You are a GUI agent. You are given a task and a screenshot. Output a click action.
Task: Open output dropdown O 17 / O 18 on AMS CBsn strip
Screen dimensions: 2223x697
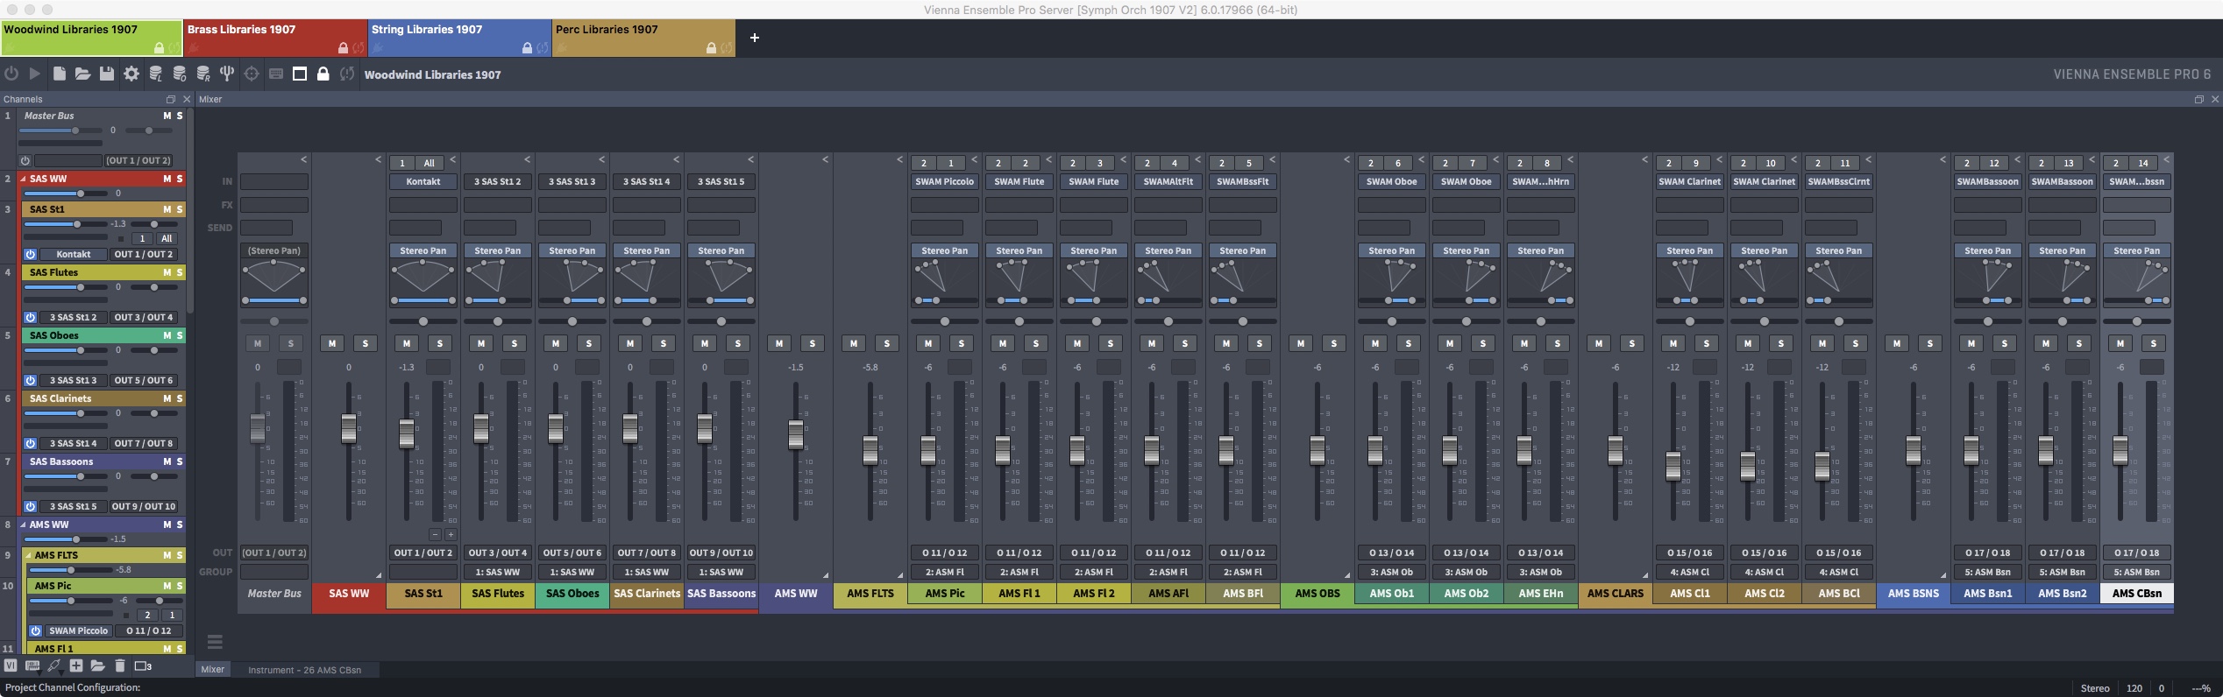coord(2137,553)
